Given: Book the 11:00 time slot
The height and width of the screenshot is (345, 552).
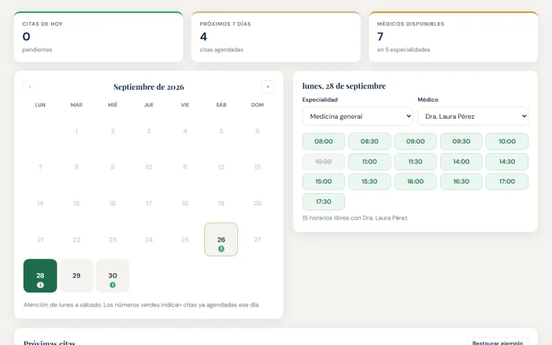Looking at the screenshot, I should 369,161.
